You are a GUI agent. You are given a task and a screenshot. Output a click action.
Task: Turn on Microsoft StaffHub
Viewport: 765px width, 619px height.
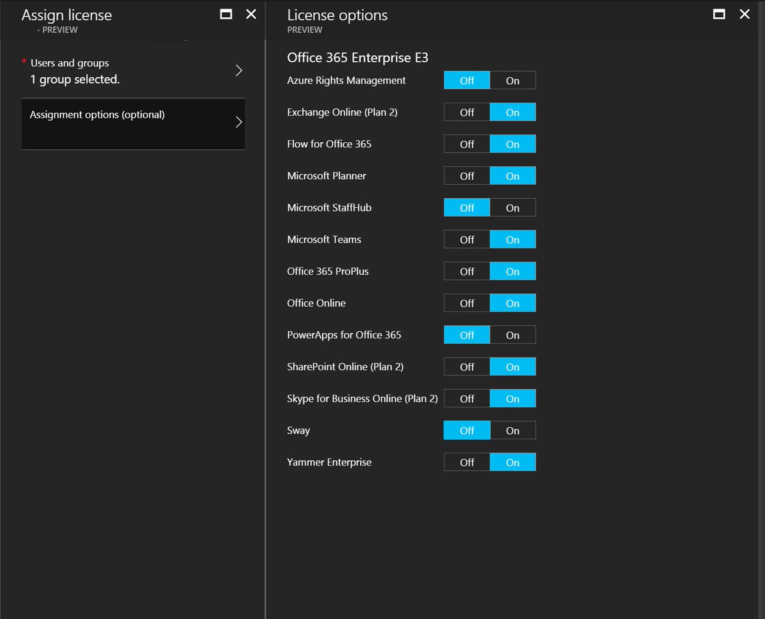[x=513, y=208]
